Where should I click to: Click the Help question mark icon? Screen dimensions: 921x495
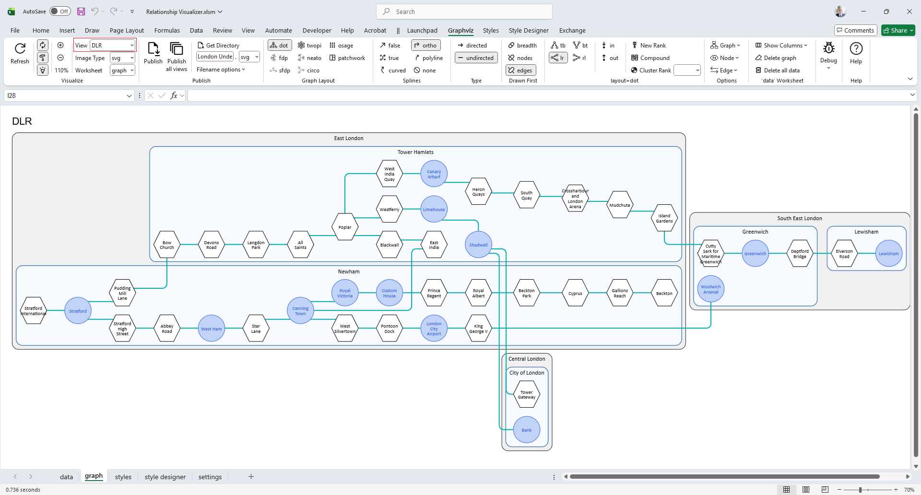coord(856,49)
